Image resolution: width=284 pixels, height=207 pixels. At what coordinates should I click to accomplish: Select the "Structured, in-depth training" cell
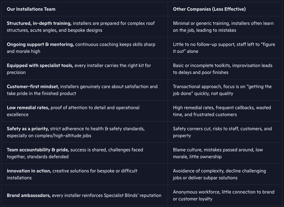point(81,27)
